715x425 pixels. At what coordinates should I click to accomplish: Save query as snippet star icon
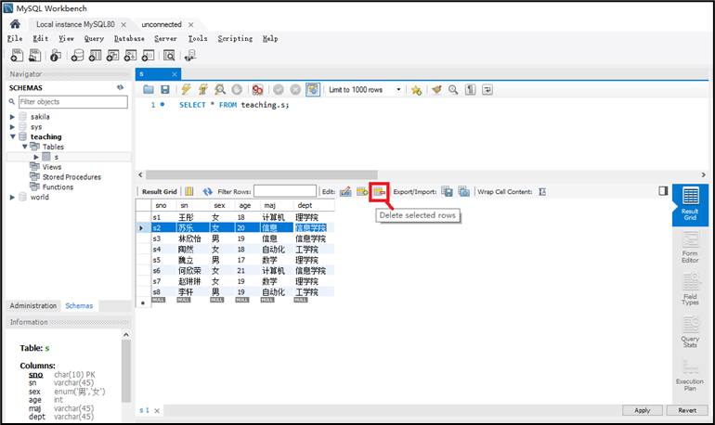[416, 90]
